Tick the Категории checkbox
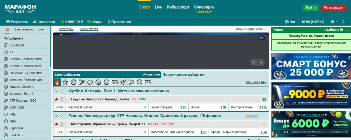Viewport: 351px width, 140px height. pyautogui.click(x=57, y=29)
